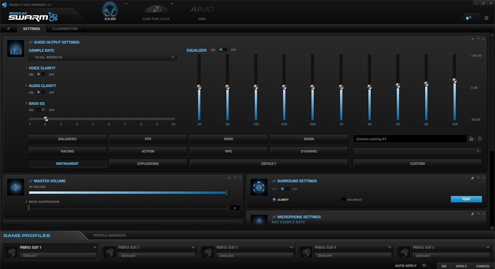Reset the Microphone Settings panel
The width and height of the screenshot is (495, 269).
[x=478, y=214]
